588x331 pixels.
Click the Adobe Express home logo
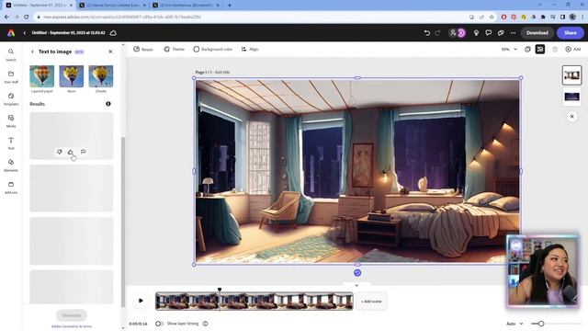(x=11, y=33)
